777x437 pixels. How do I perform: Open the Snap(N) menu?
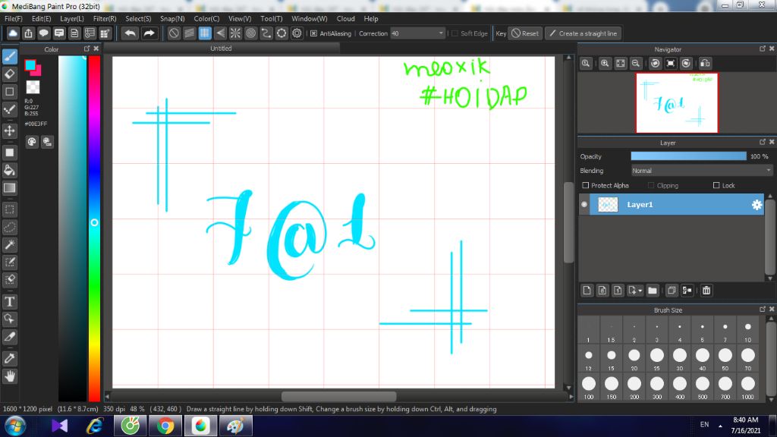[x=172, y=19]
